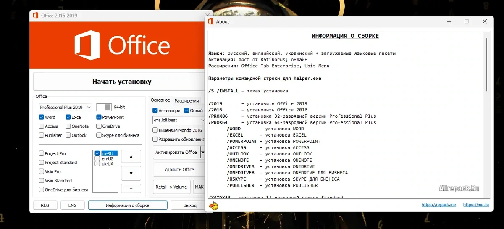The width and height of the screenshot is (504, 229).
Task: Enable Skype для бизнеса checkbox
Action: pyautogui.click(x=99, y=135)
